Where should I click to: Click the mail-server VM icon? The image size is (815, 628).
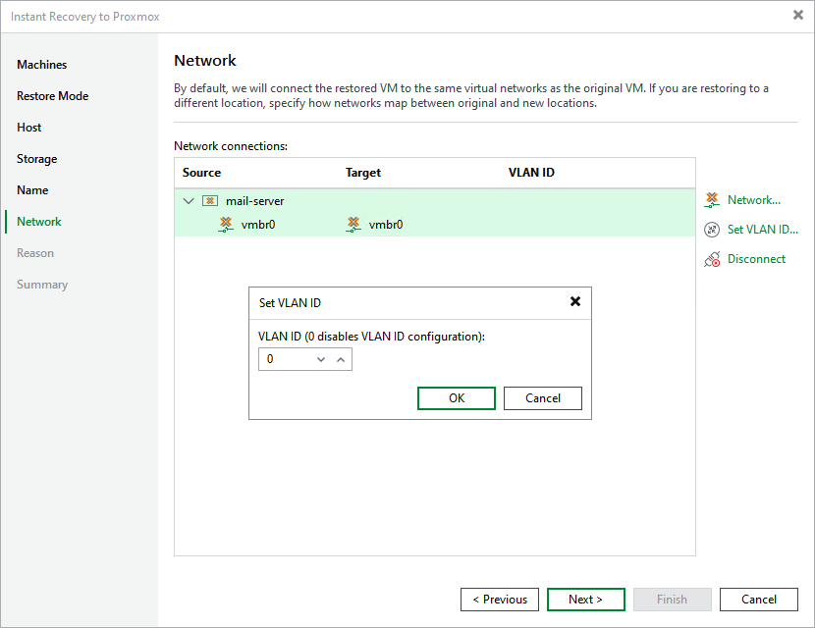click(210, 201)
